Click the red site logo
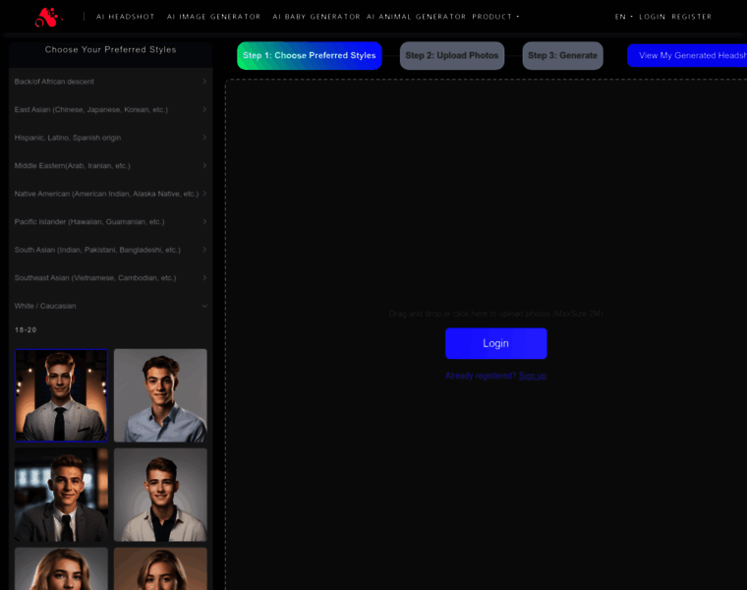This screenshot has height=590, width=747. pyautogui.click(x=47, y=17)
